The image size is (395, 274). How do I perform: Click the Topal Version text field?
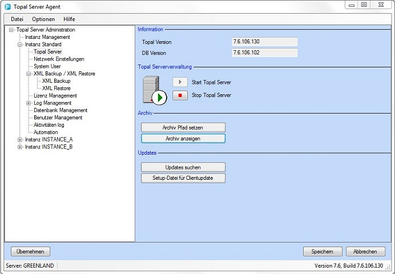265,42
